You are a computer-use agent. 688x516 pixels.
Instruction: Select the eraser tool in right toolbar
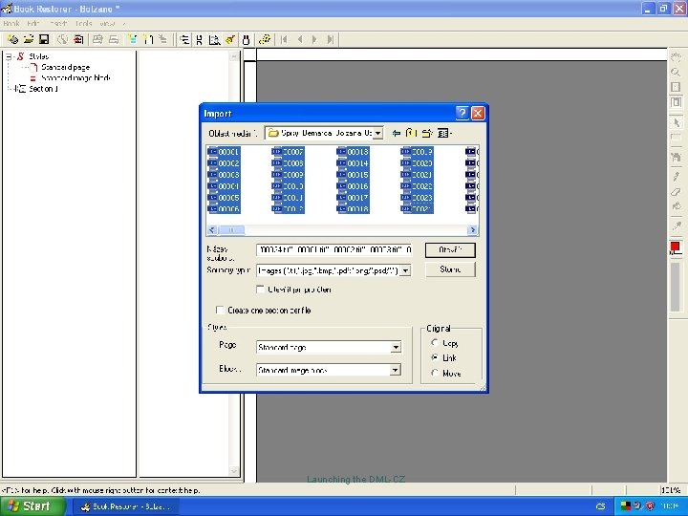coord(676,192)
